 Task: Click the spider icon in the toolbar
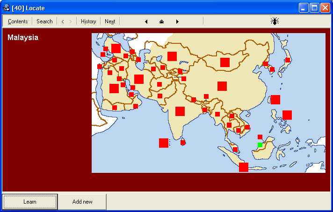click(275, 21)
